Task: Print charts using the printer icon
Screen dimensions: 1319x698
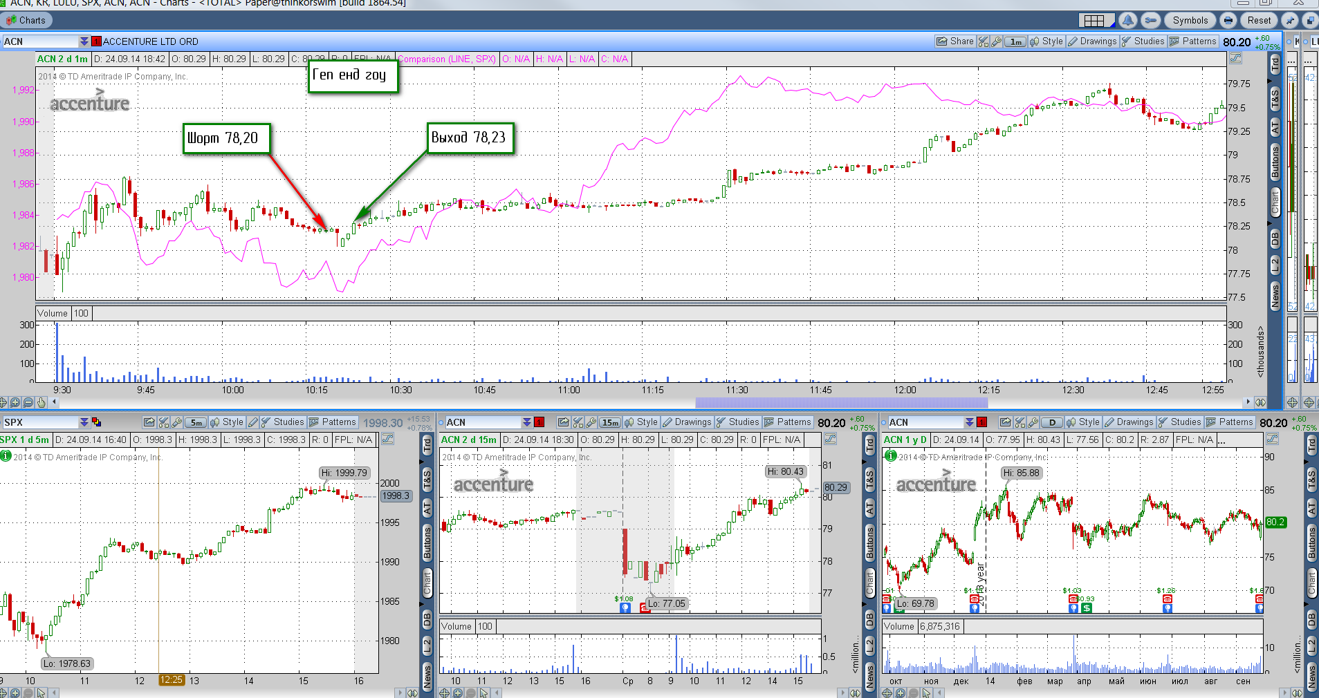Action: (x=1228, y=21)
